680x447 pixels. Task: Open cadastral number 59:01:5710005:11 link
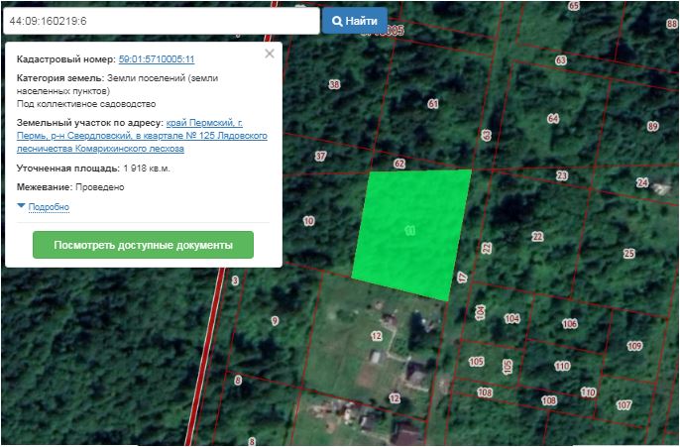click(x=156, y=59)
